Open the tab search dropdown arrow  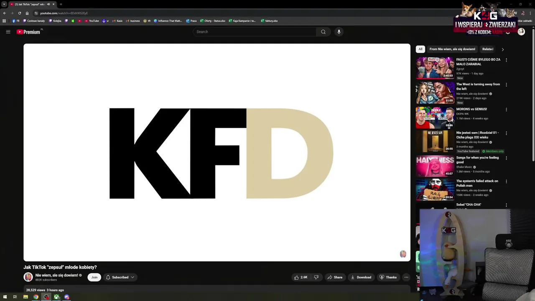point(4,4)
